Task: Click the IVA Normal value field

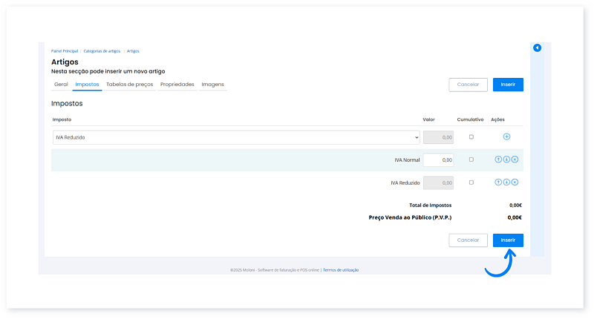Action: pyautogui.click(x=438, y=159)
